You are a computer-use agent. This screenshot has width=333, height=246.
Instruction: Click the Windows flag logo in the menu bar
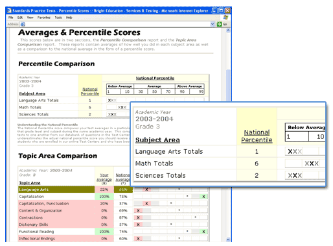[x=226, y=17]
